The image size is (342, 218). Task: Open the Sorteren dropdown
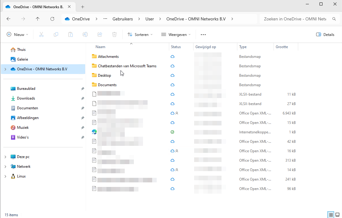[140, 35]
